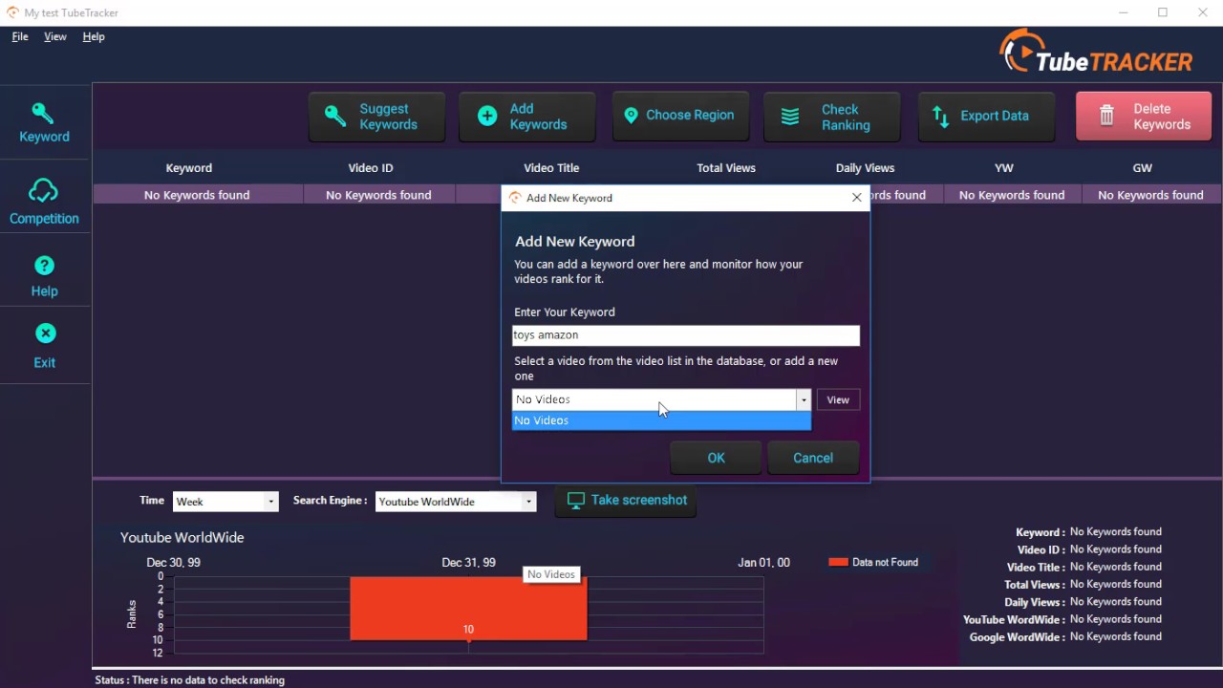This screenshot has width=1223, height=688.
Task: Click the Suggest Keywords key icon
Action: 334,117
